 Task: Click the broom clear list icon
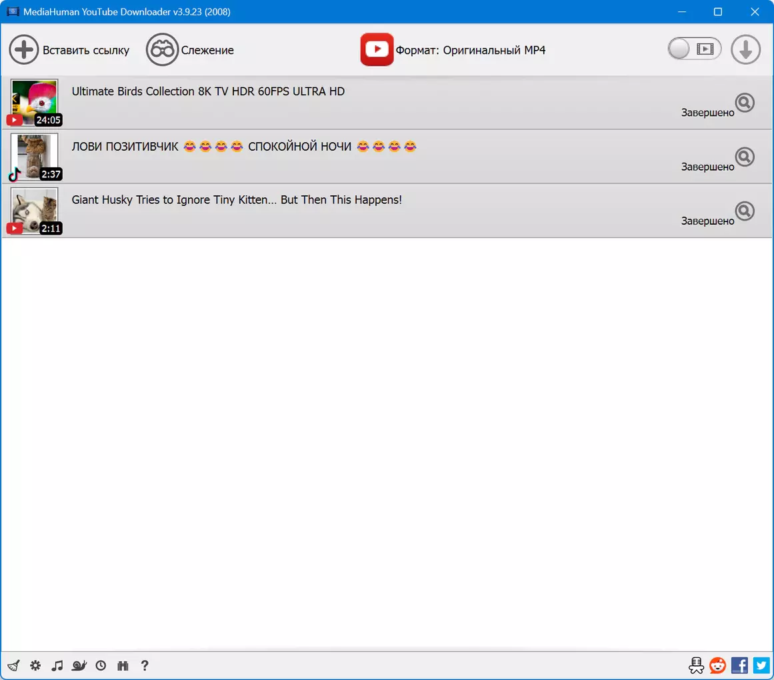click(14, 666)
